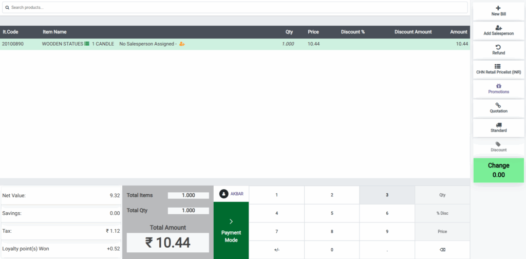Open the Promotions panel
The image size is (526, 259).
tap(498, 89)
